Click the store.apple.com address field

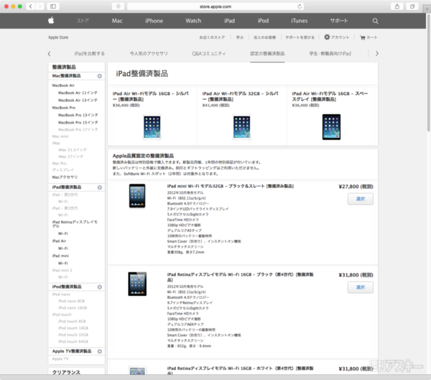(215, 6)
